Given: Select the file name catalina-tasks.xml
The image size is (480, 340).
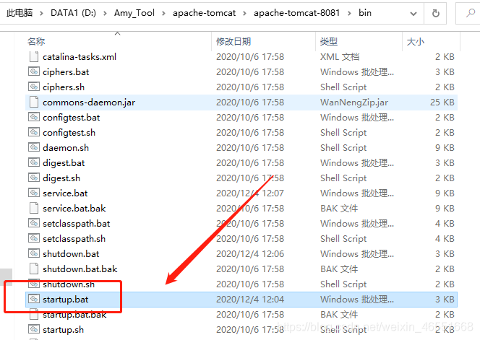Looking at the screenshot, I should click(80, 57).
